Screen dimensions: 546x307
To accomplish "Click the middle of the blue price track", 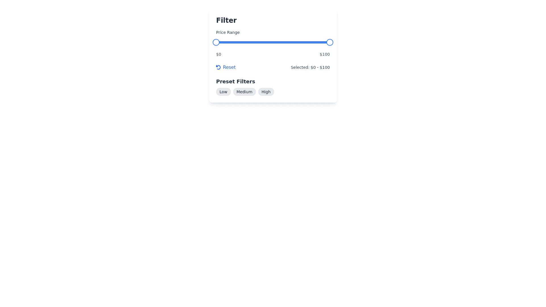I will (x=273, y=42).
